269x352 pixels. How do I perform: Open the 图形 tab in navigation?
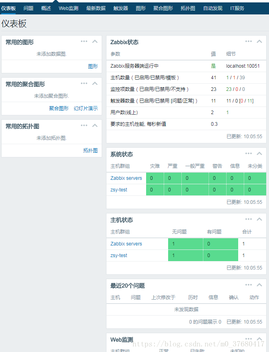click(x=141, y=8)
